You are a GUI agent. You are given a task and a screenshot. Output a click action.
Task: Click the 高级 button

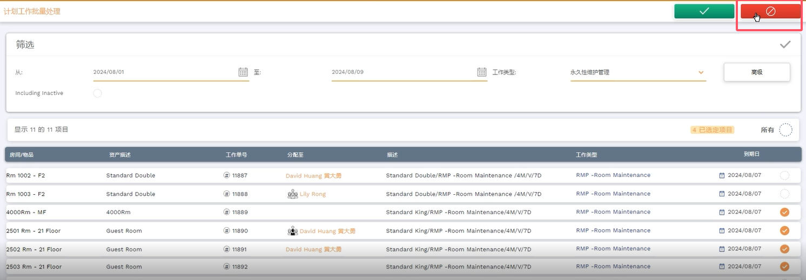point(757,72)
